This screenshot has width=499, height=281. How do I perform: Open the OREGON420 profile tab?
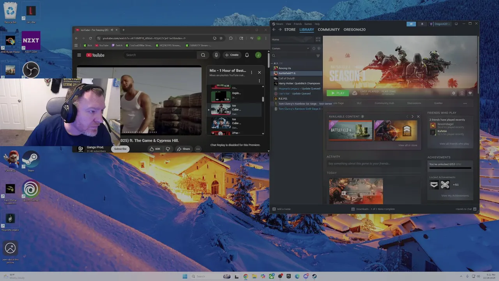(354, 30)
